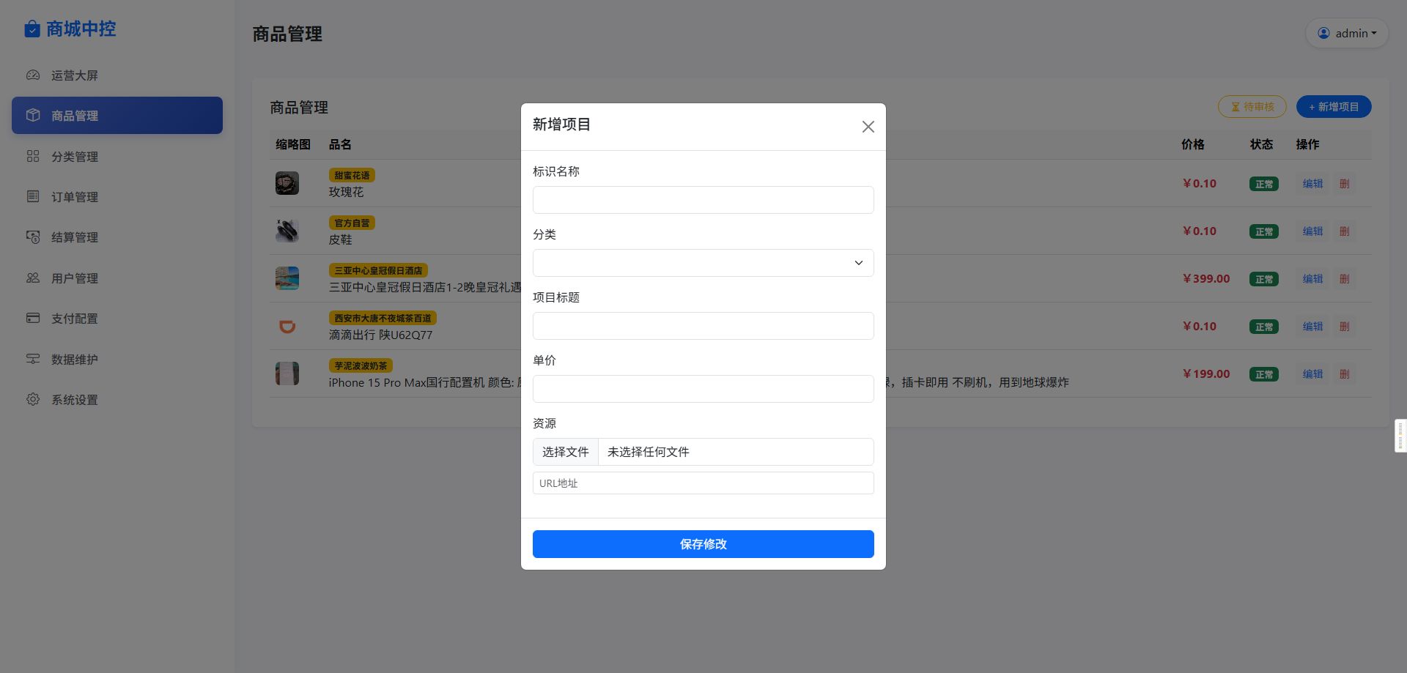Click the admin avatar icon
The height and width of the screenshot is (673, 1407).
click(x=1323, y=33)
